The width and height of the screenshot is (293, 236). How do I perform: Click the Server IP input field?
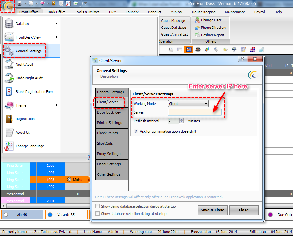(195, 112)
